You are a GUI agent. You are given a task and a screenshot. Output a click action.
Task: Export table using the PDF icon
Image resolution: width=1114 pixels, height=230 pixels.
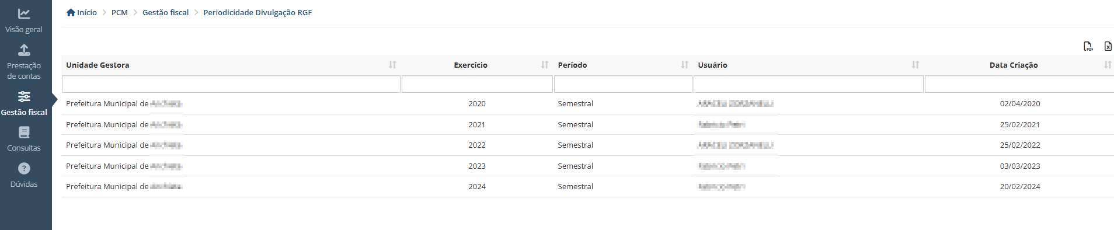[x=1088, y=47]
